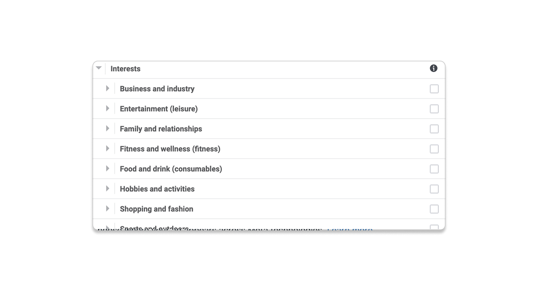Check Hobbies and activities checkbox
The height and width of the screenshot is (291, 538).
tap(434, 189)
